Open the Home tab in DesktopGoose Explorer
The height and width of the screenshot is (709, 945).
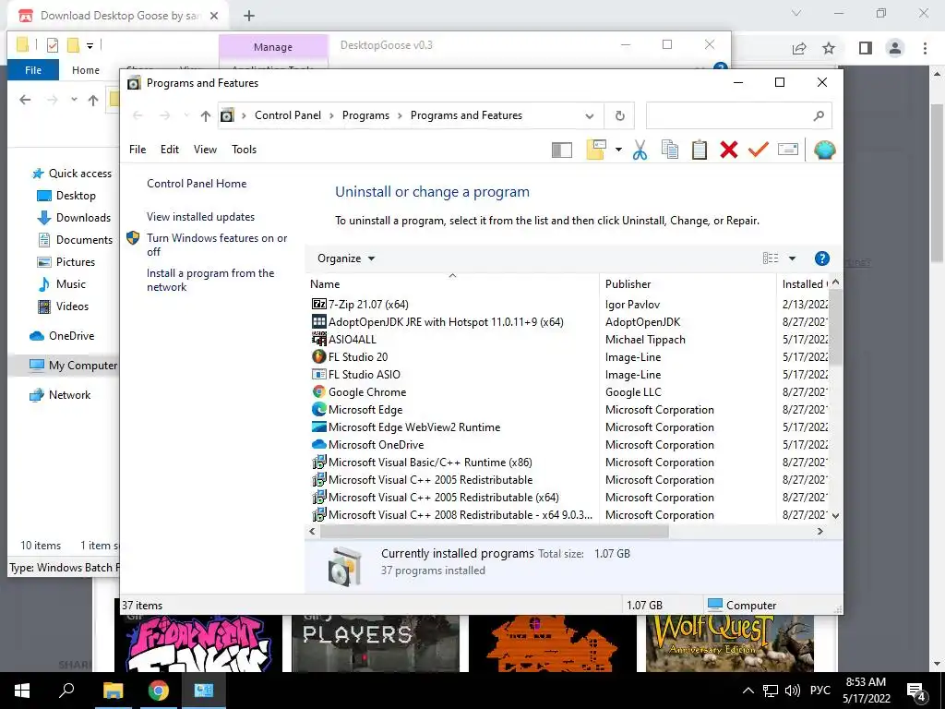[x=86, y=70]
